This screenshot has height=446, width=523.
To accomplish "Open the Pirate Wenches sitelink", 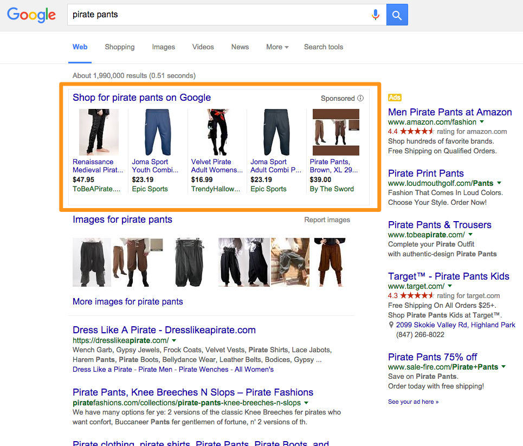I will pyautogui.click(x=203, y=369).
